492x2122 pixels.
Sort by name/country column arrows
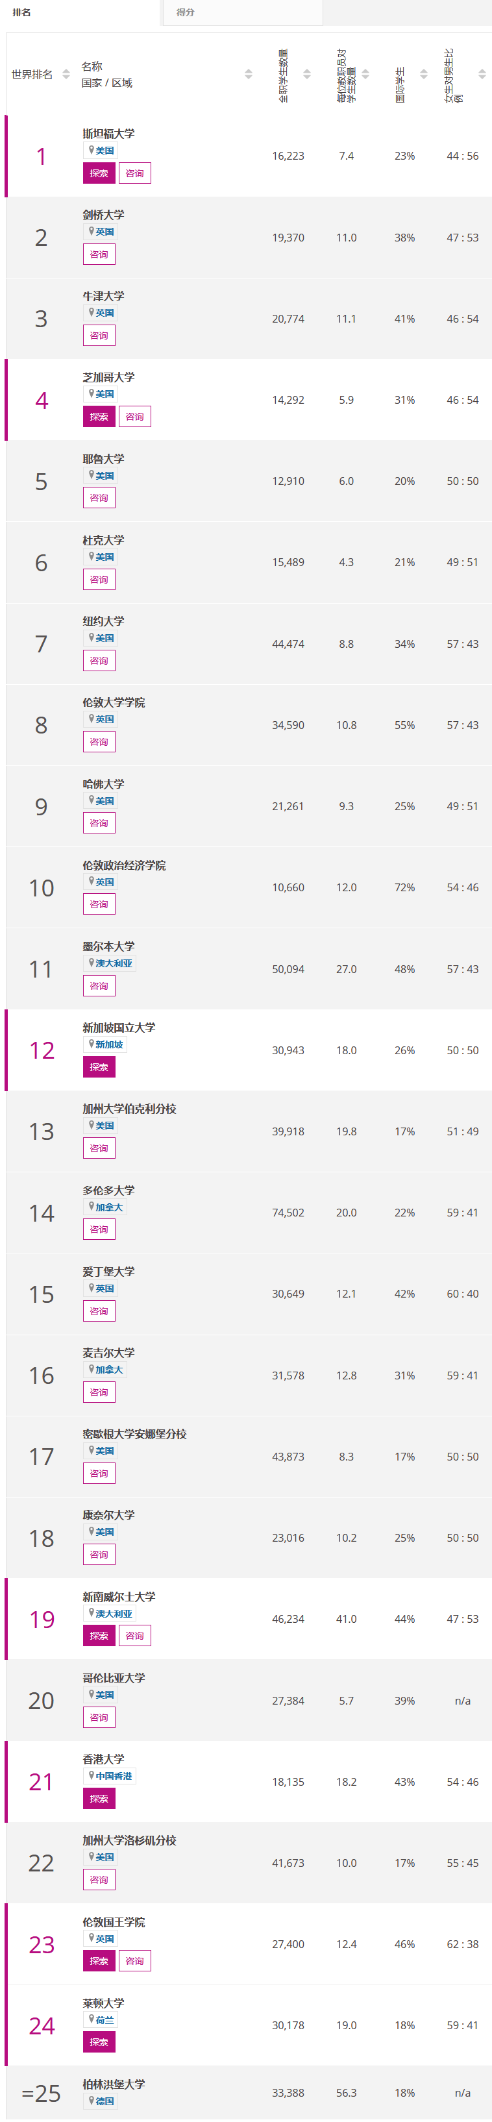[x=248, y=74]
